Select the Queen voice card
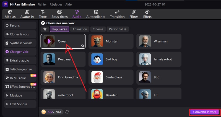 point(63,41)
